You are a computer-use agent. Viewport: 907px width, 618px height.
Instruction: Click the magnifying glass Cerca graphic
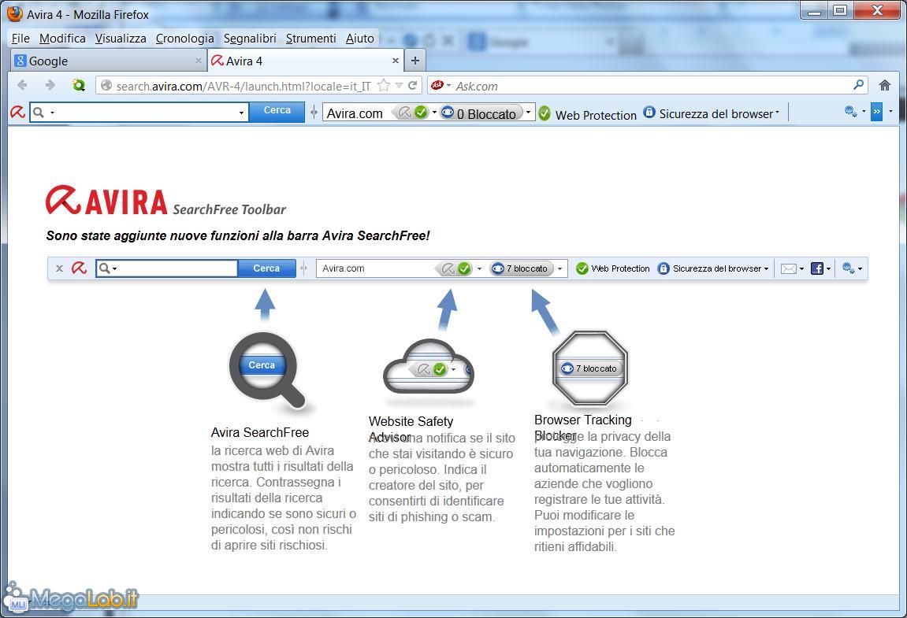pos(266,371)
